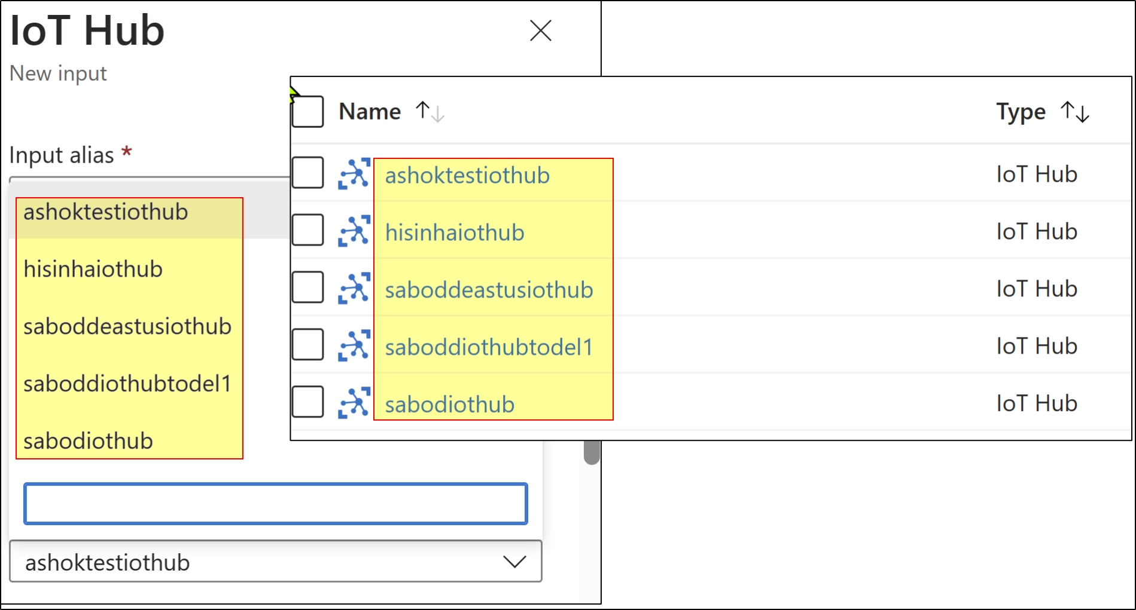The image size is (1136, 610).
Task: Click the IoT Hub panel title
Action: [87, 30]
